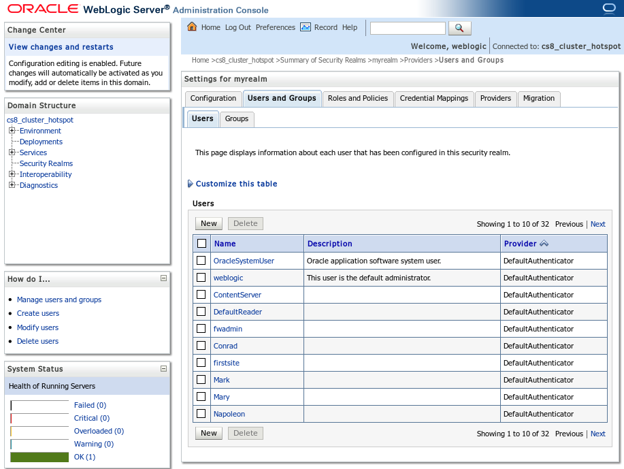624x469 pixels.
Task: Tick the checkbox next to Napoleon
Action: coord(201,414)
